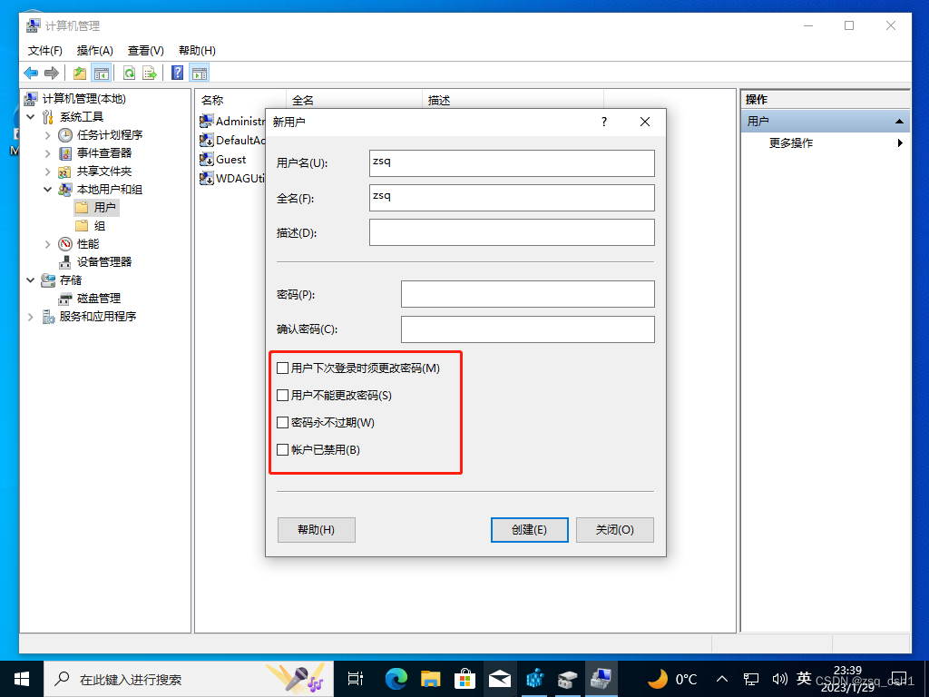Select the Shared Folders icon in tree
This screenshot has width=929, height=697.
pos(65,172)
